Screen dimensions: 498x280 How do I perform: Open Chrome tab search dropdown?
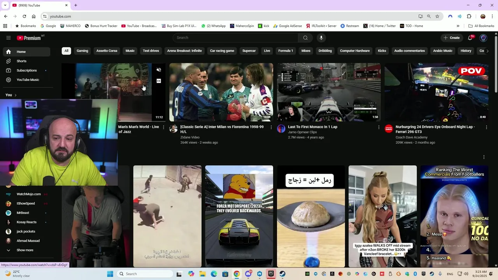[5, 5]
